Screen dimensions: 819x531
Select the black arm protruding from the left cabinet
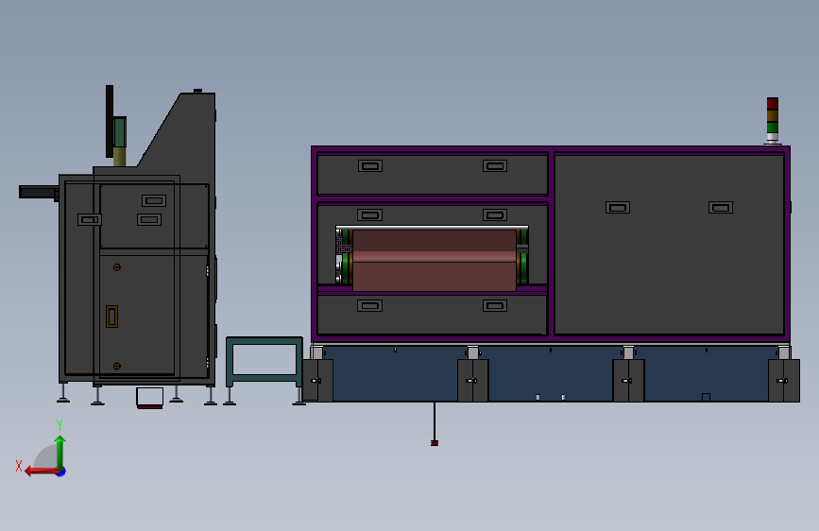click(x=39, y=193)
